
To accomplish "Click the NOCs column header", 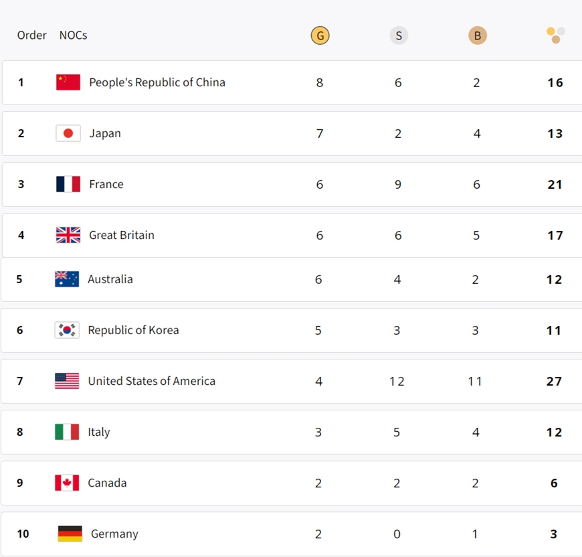I will 73,35.
